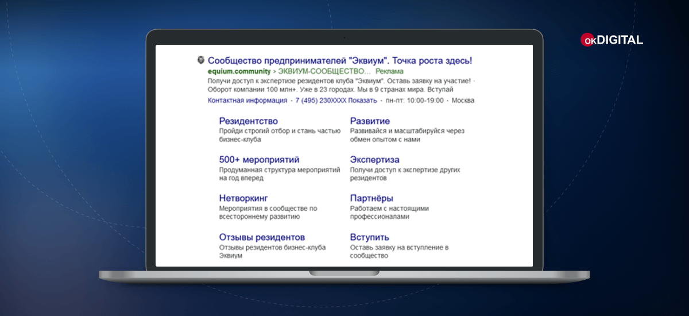This screenshot has width=689, height=316.
Task: Click description 'Пройди строгий отбор и стань частью'
Action: click(280, 131)
